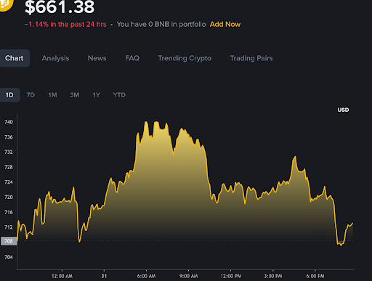Open the News tab

point(97,58)
